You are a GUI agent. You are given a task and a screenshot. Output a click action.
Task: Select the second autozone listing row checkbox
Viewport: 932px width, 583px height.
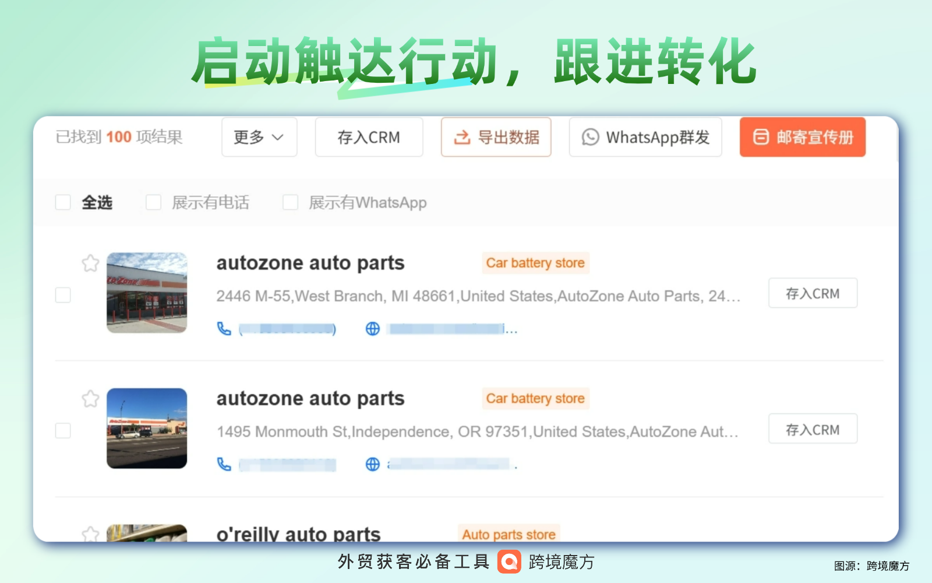pyautogui.click(x=63, y=431)
